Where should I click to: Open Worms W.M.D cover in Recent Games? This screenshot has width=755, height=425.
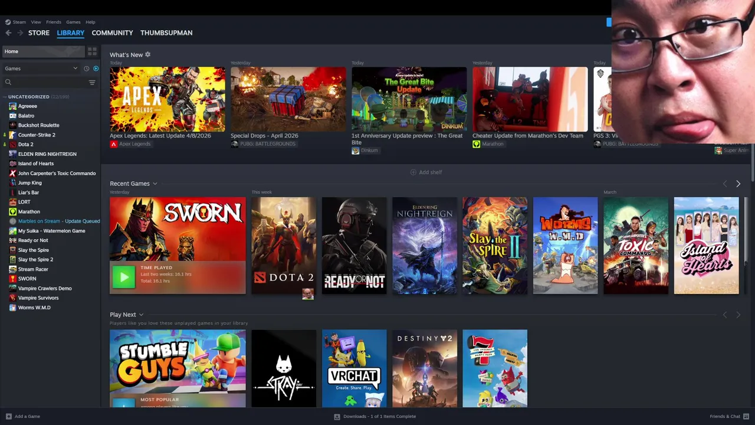(565, 246)
